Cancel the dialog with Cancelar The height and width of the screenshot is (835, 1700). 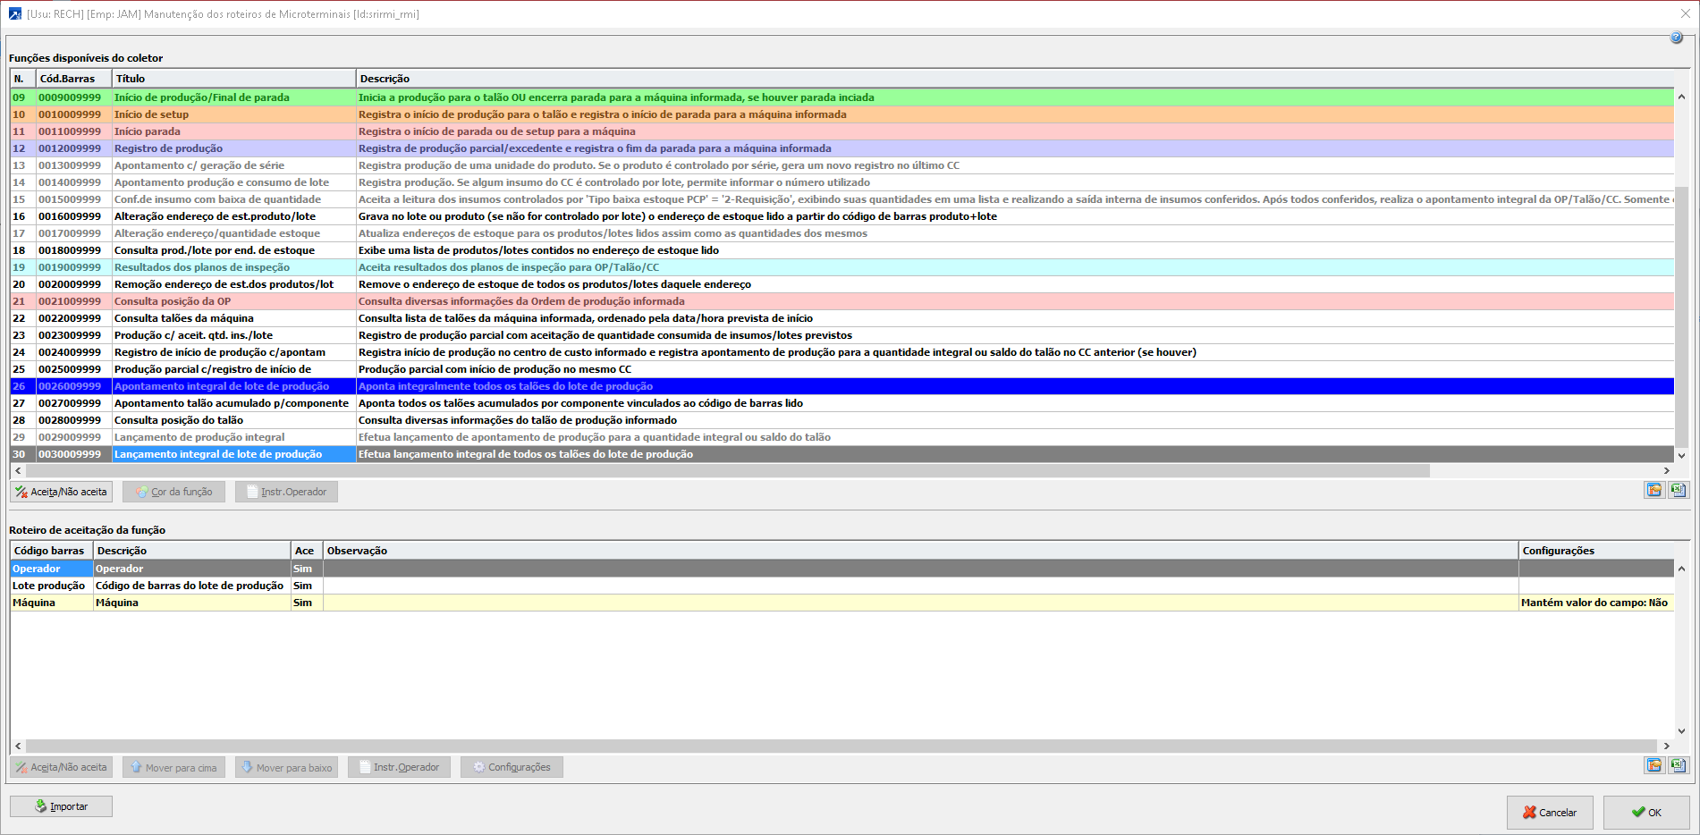click(x=1550, y=813)
